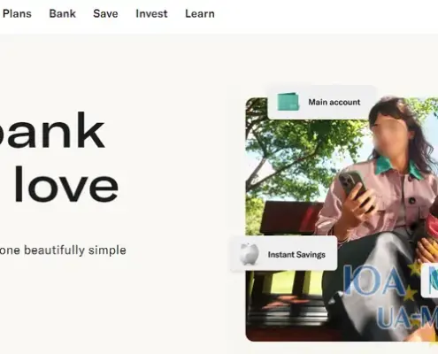Click the woman's teal shirt collar
The image size is (438, 354).
point(398,167)
